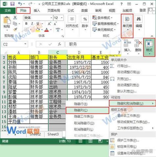Click the phonetic guide wén icon
Viewport: 156px width, 157px height.
click(x=58, y=29)
